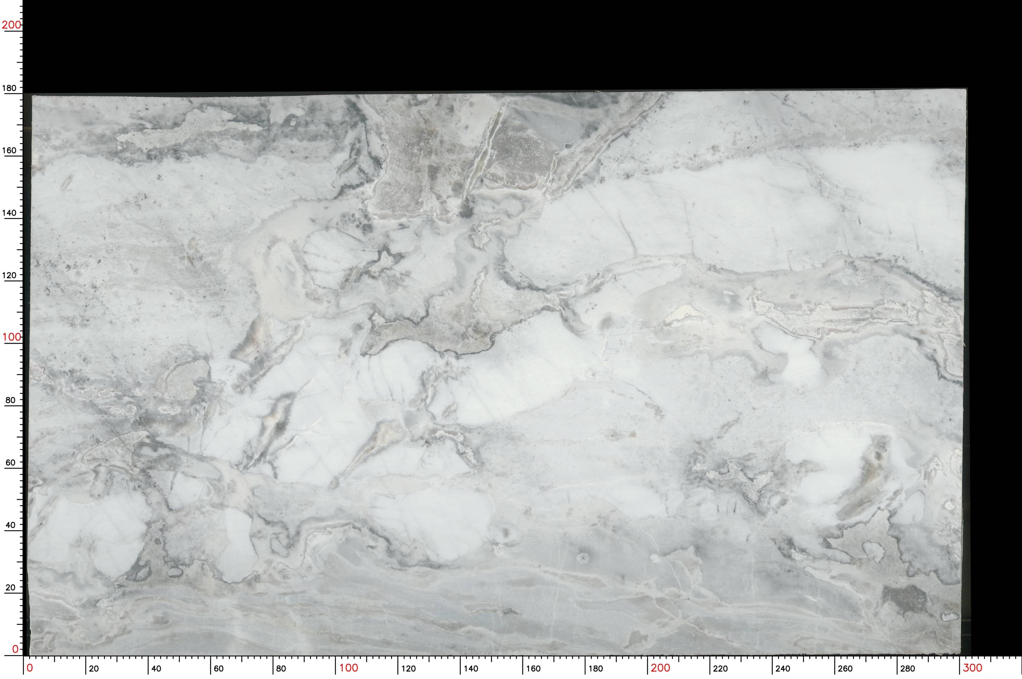Click the 260 mark on horizontal ruler
The image size is (1022, 679).
click(846, 668)
